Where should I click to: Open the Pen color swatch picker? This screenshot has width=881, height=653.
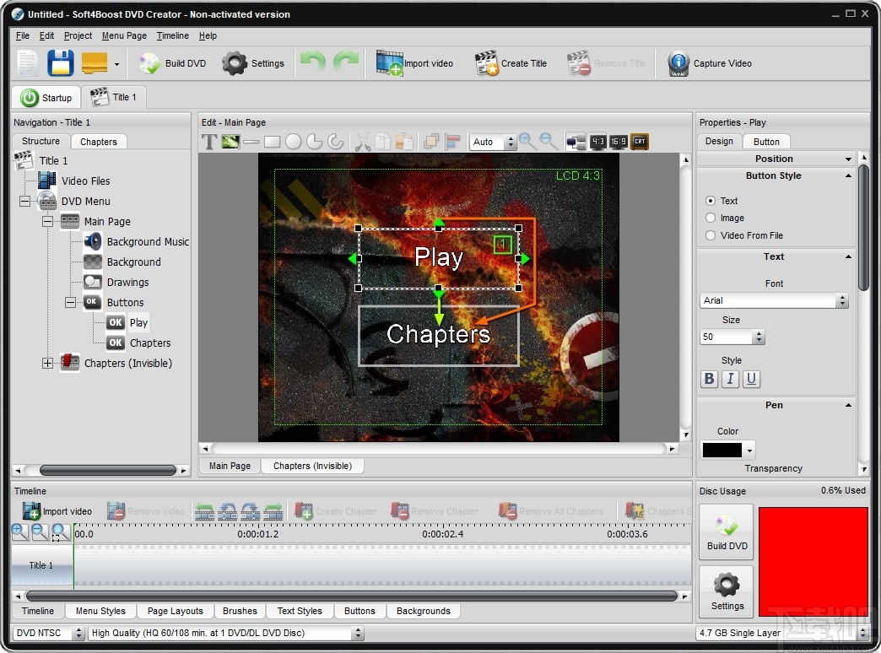click(x=749, y=449)
